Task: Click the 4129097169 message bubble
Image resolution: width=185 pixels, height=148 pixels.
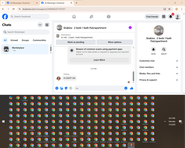Action: point(69,78)
